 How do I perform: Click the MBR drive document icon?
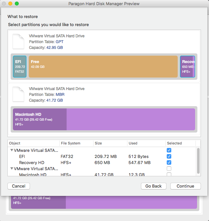click(18, 94)
